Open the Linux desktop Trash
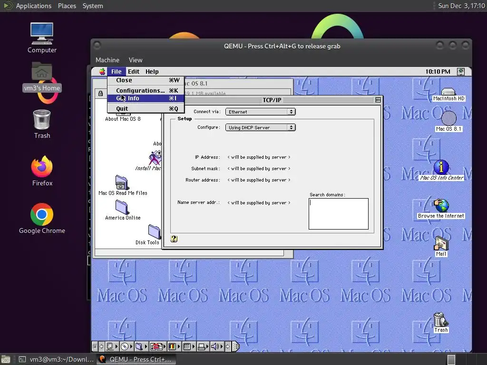The height and width of the screenshot is (365, 487). [42, 124]
